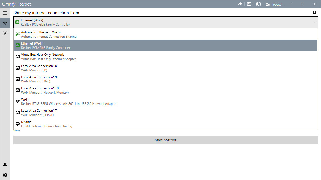This screenshot has width=321, height=180.
Task: Open the log icon near the connection header
Action: point(314,13)
